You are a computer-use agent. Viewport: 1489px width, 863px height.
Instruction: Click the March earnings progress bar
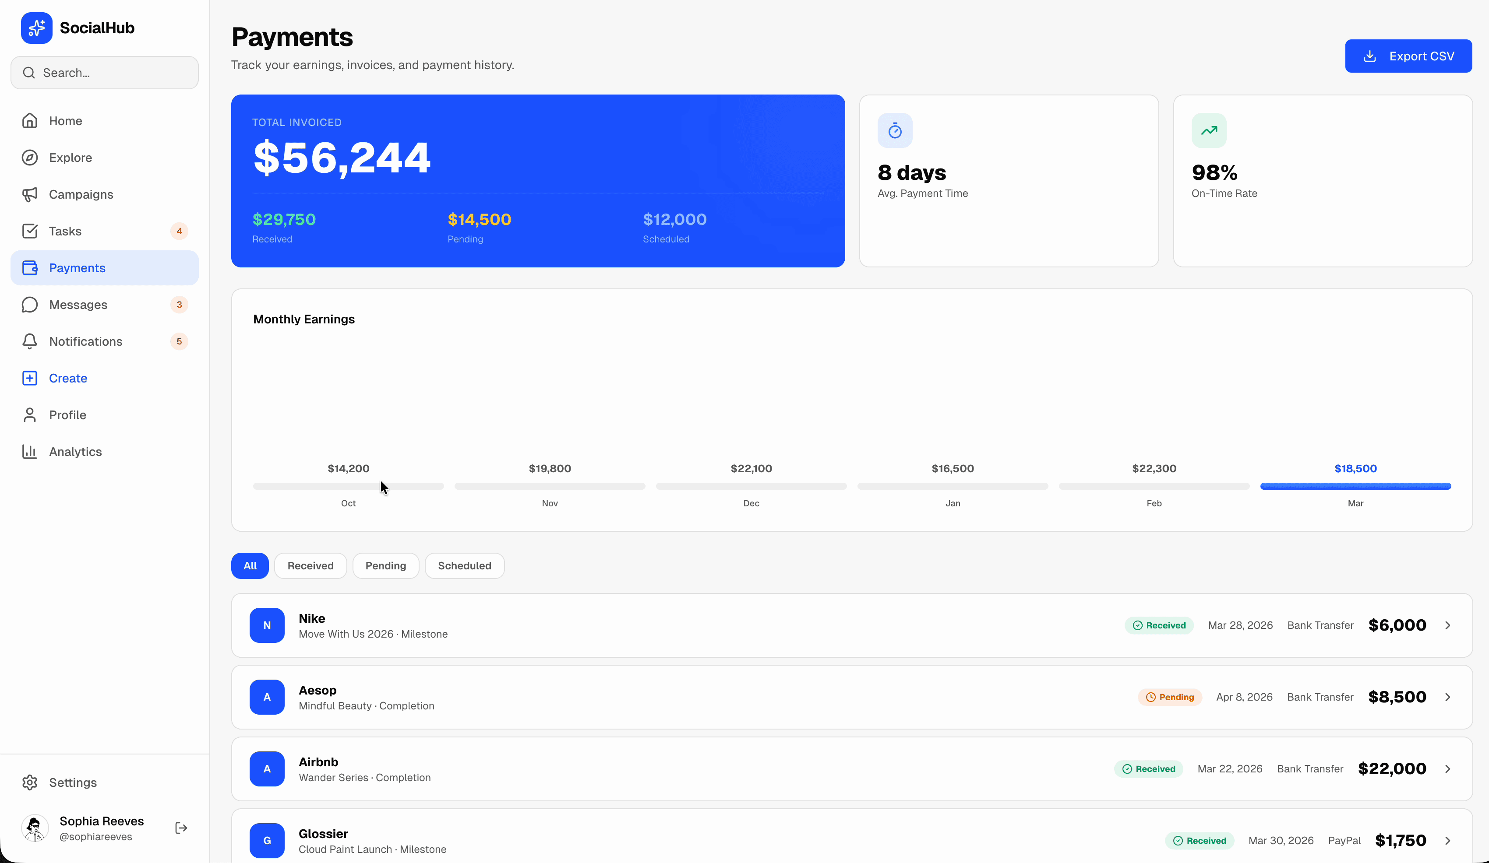pos(1355,486)
